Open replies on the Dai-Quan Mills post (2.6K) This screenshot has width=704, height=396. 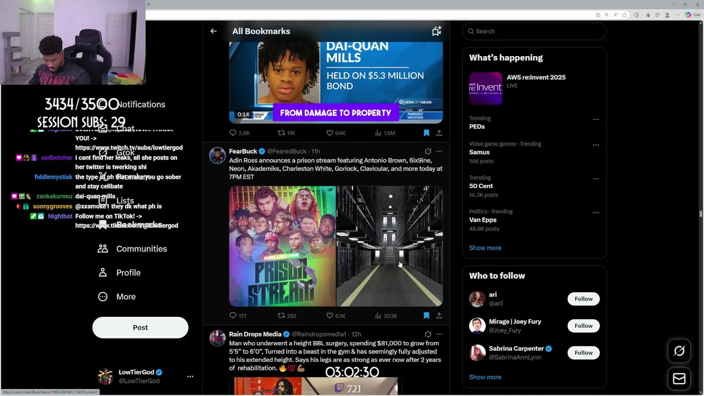coord(239,133)
